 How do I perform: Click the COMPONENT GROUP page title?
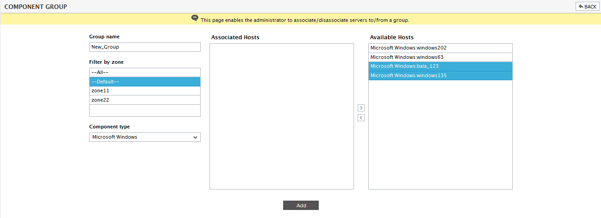point(36,7)
